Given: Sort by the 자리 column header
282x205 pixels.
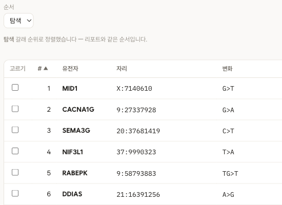Looking at the screenshot, I should point(122,69).
